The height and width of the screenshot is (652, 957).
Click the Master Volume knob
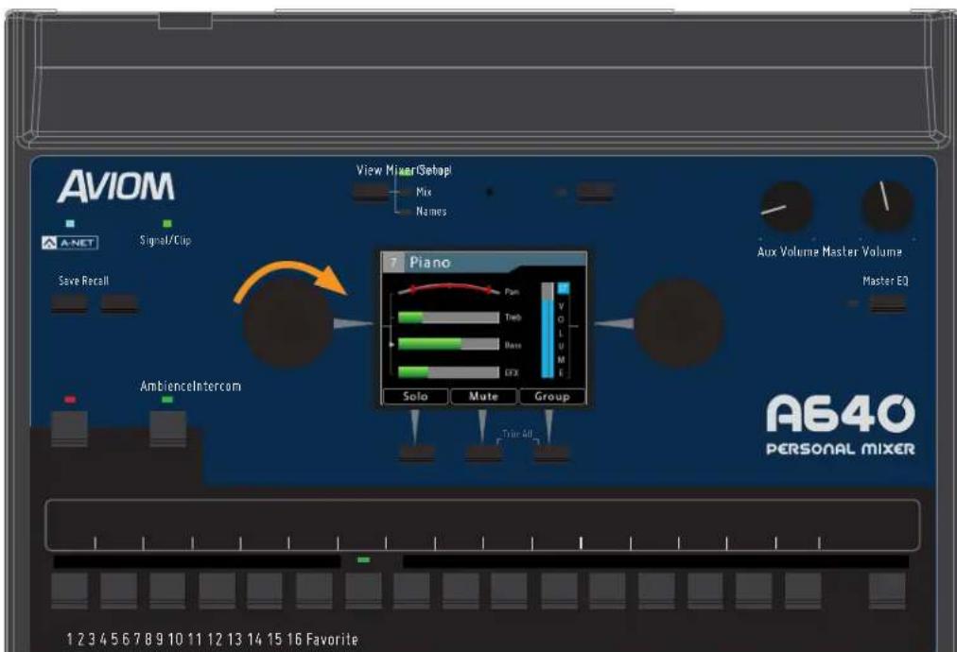coord(887,207)
